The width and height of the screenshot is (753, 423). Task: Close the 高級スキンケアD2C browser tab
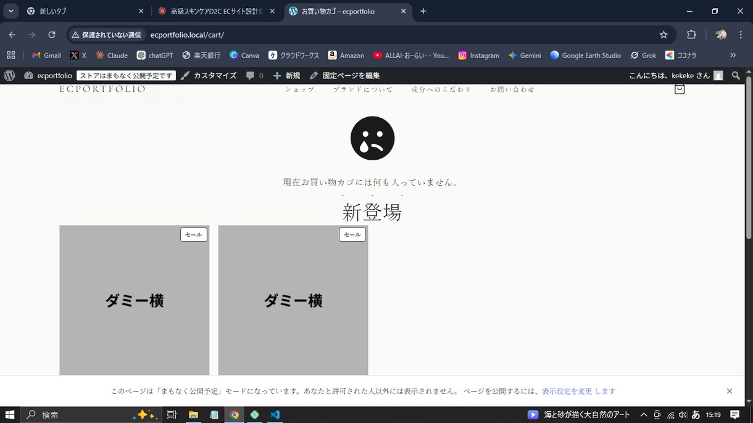click(x=272, y=11)
